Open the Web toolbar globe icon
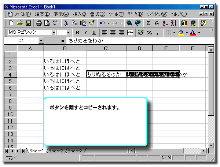 point(138,23)
